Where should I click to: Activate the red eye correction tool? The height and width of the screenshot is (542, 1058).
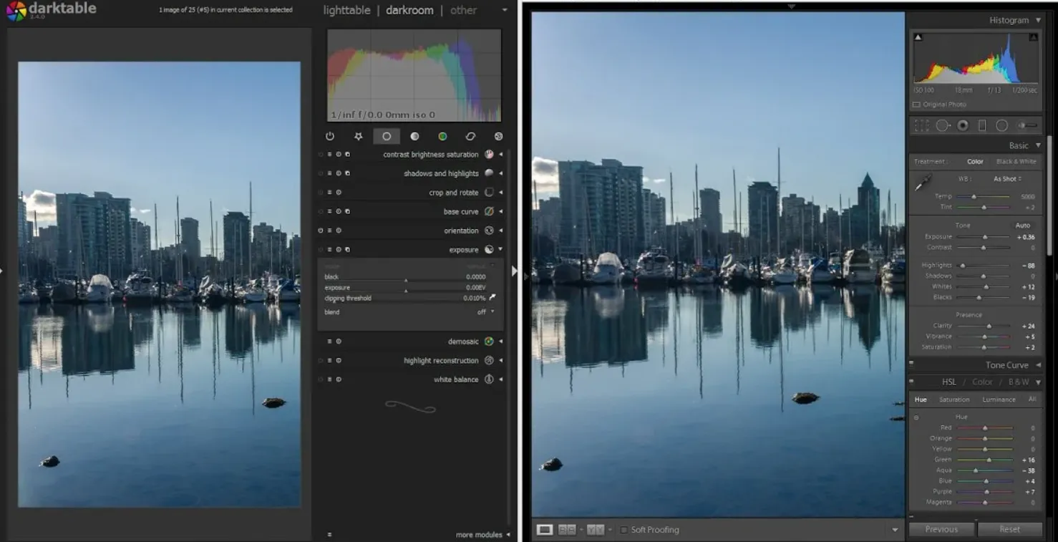click(963, 125)
